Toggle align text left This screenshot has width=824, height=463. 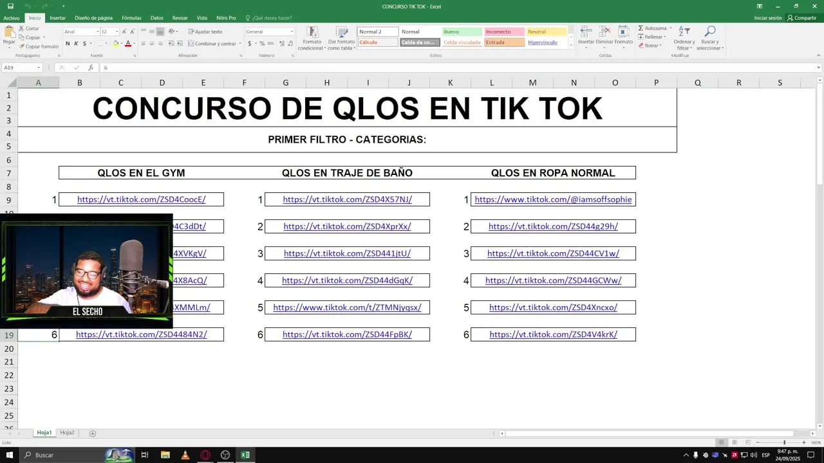(x=144, y=44)
